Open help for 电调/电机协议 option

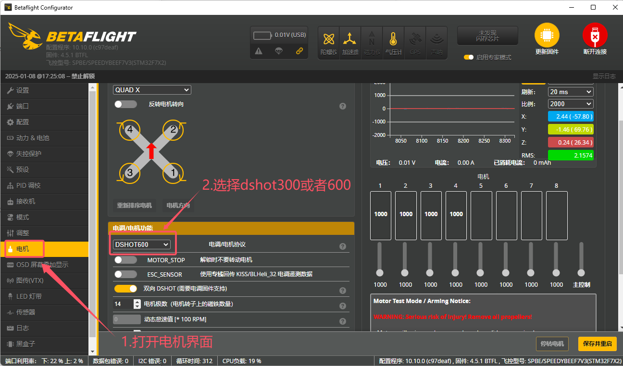coord(343,246)
